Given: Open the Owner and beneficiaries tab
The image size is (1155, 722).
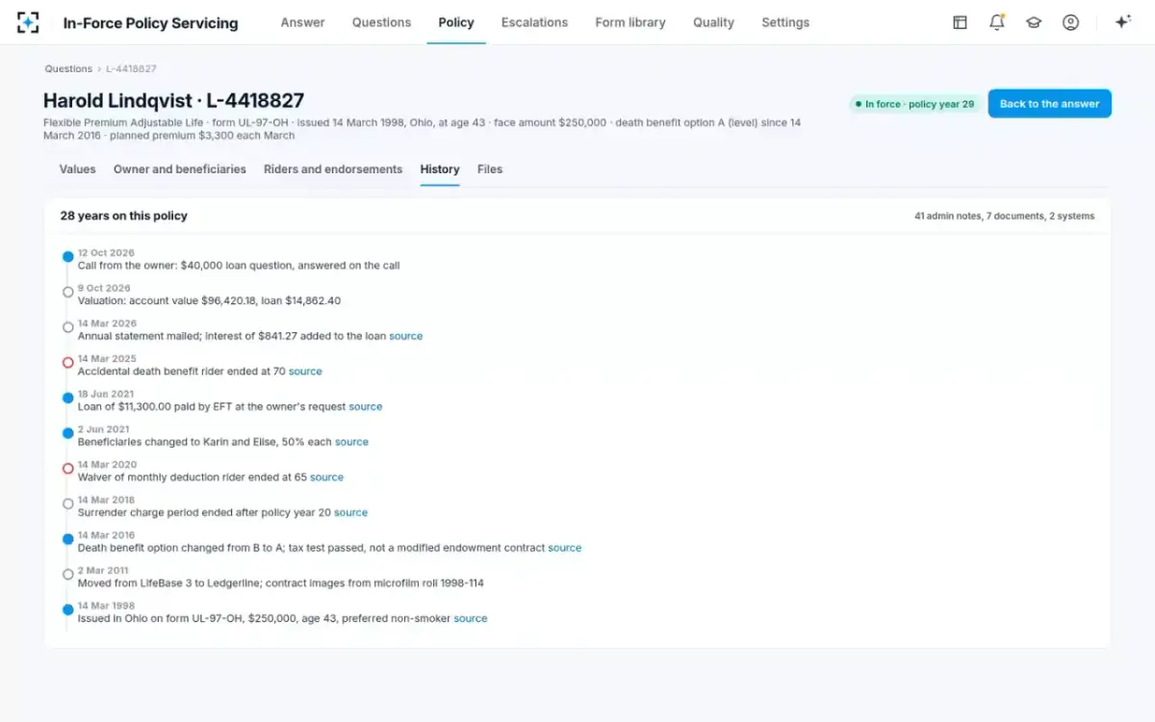Looking at the screenshot, I should [x=180, y=169].
